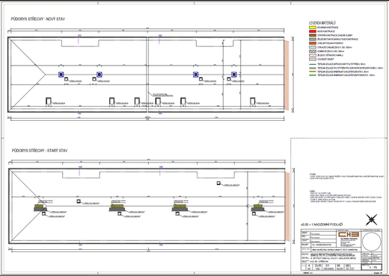
Task: Click the 1:75 scale box
Action: click(372, 267)
